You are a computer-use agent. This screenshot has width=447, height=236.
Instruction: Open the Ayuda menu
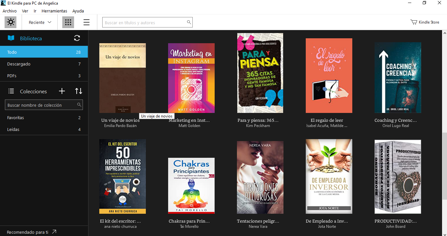(78, 11)
